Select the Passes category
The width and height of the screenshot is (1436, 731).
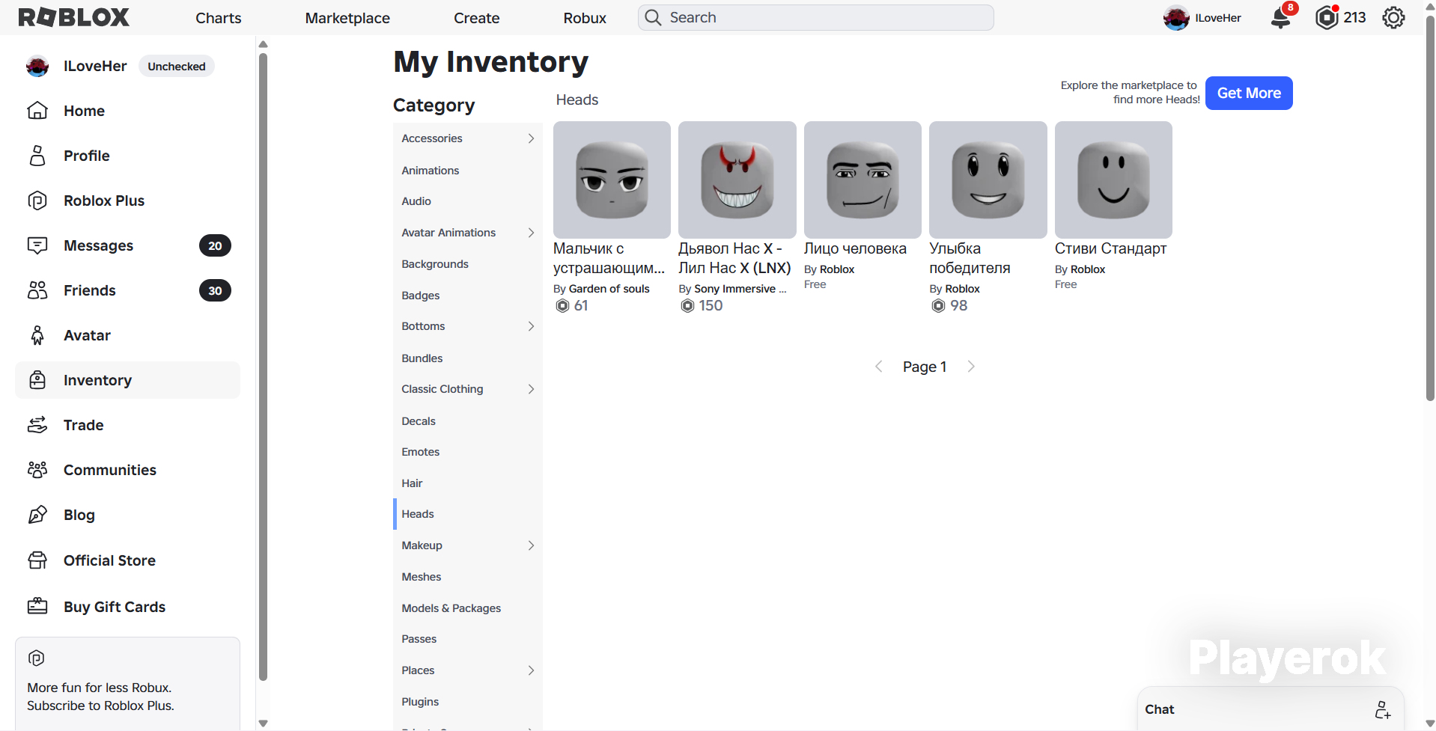point(468,639)
